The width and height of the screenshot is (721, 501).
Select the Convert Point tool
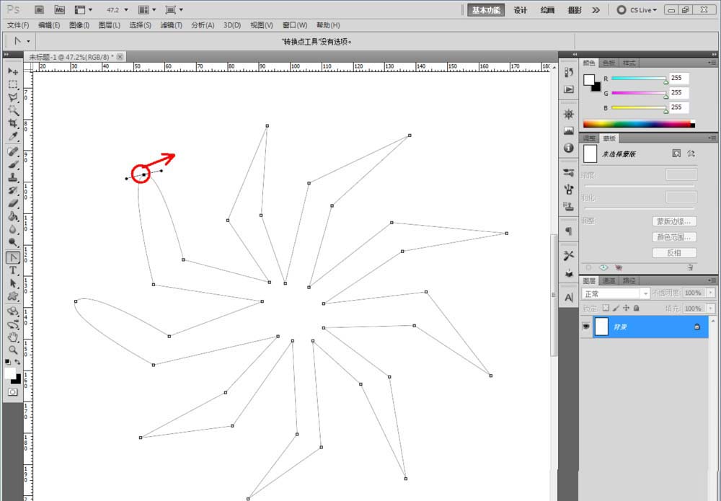(13, 257)
